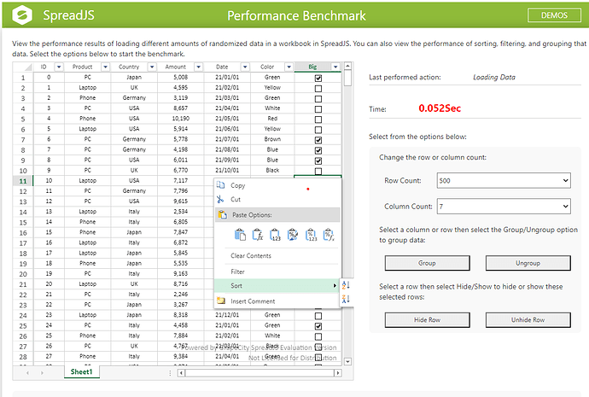Click the sort ascending A-Z icon
This screenshot has width=589, height=397.
tap(346, 285)
